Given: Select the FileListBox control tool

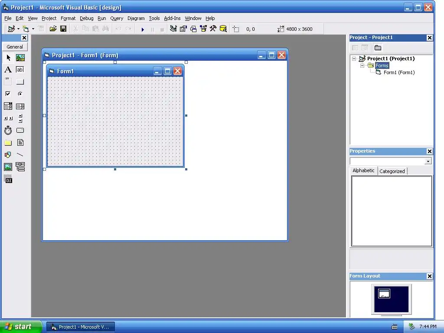Looking at the screenshot, I should pyautogui.click(x=20, y=142).
